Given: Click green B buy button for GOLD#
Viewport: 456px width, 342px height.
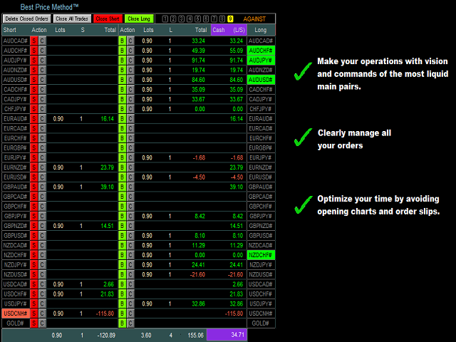Looking at the screenshot, I should point(122,323).
